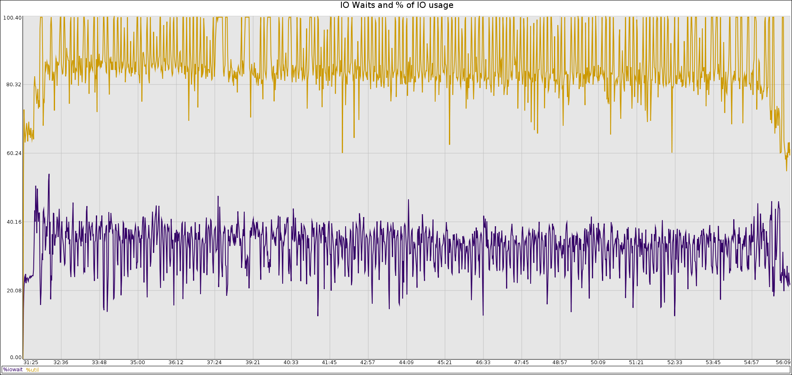The height and width of the screenshot is (375, 792).
Task: Click the x-axis time label 54:57
Action: (751, 362)
